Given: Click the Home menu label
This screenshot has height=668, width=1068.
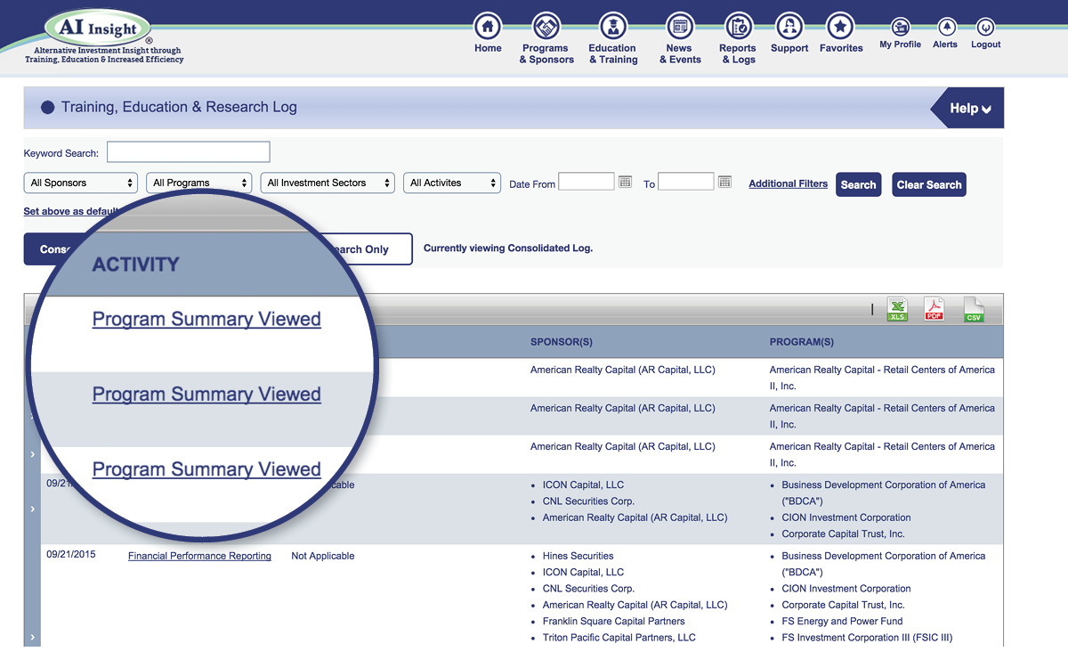Looking at the screenshot, I should click(488, 48).
